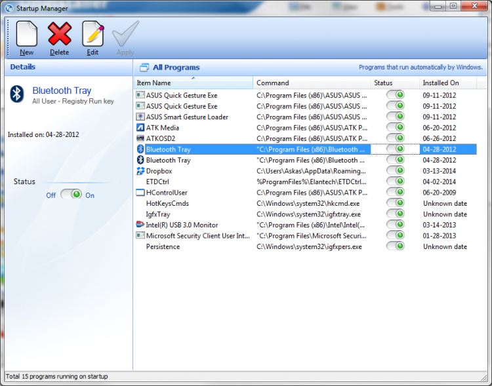Viewport: 492px width, 386px height.
Task: Click the ATKOSD2 row icon
Action: tap(140, 138)
